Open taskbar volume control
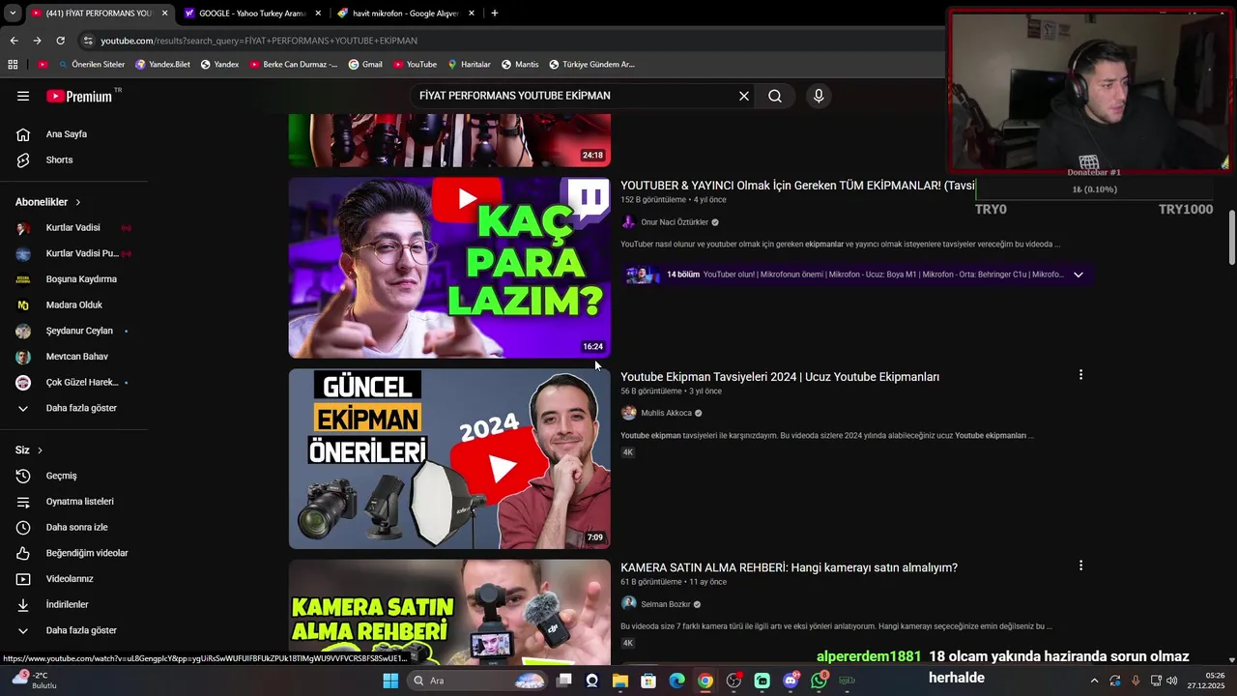This screenshot has width=1237, height=696. (1172, 681)
